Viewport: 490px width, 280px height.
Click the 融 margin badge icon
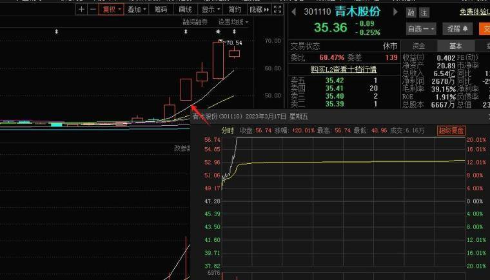(x=411, y=12)
